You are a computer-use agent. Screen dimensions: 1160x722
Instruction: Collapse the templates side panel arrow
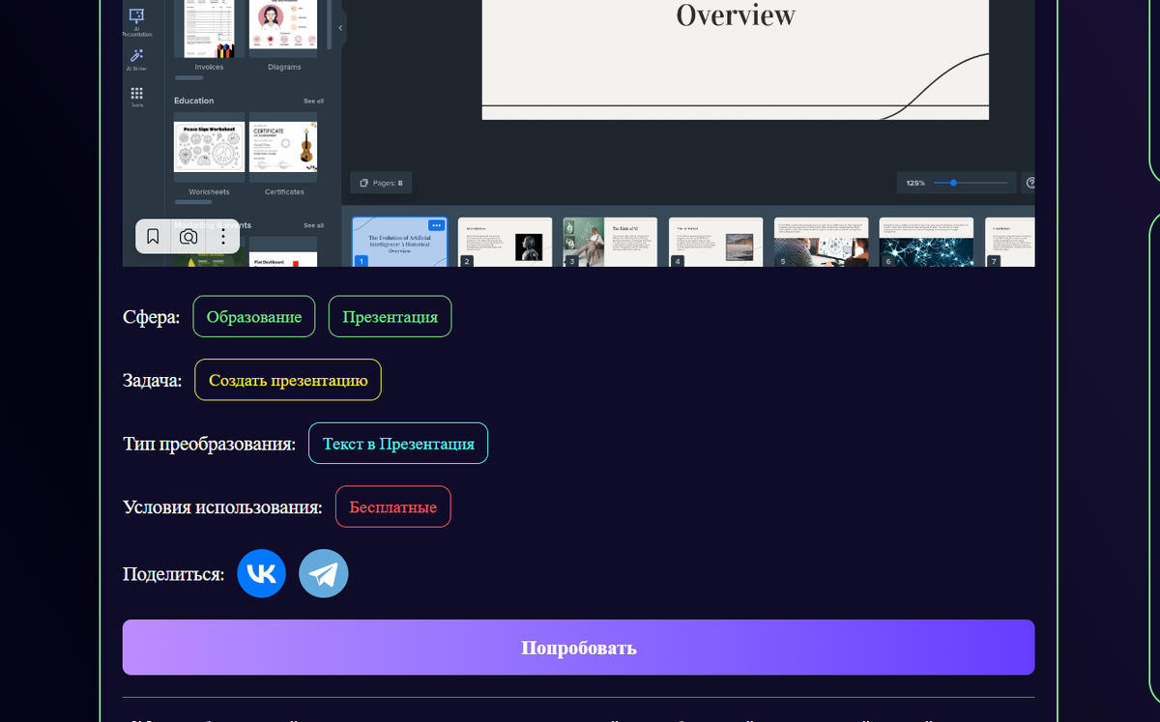click(339, 27)
